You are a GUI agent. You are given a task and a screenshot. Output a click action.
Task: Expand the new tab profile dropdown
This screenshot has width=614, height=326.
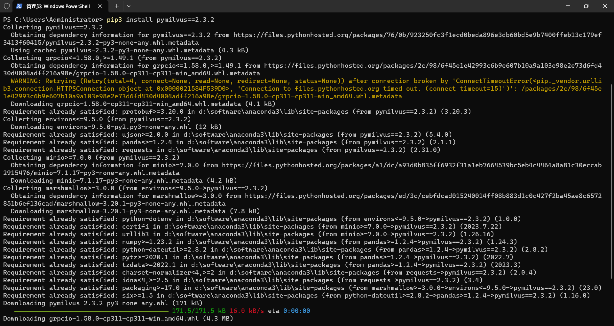[x=129, y=6]
